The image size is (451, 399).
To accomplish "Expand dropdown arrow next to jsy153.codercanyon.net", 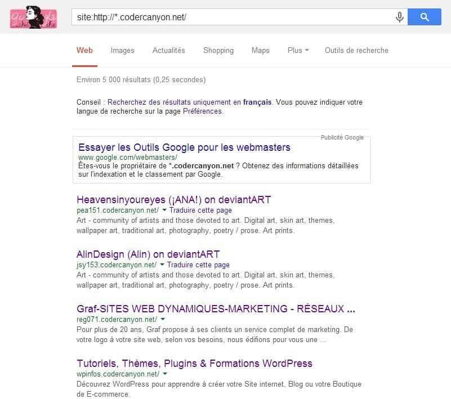I will [162, 264].
